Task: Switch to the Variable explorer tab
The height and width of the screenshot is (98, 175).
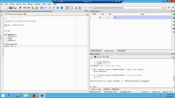Action: [109, 51]
